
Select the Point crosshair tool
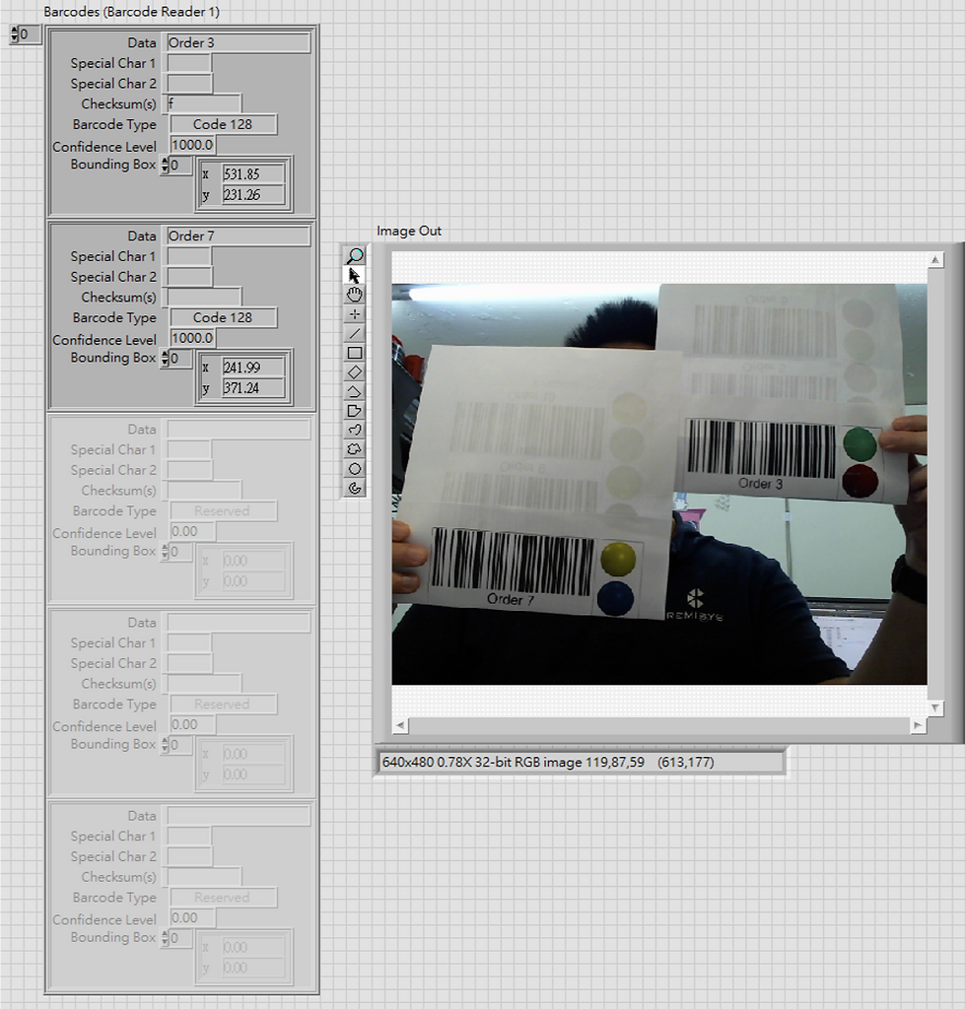tap(355, 314)
